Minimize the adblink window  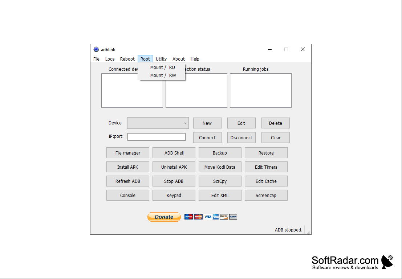tap(270, 49)
